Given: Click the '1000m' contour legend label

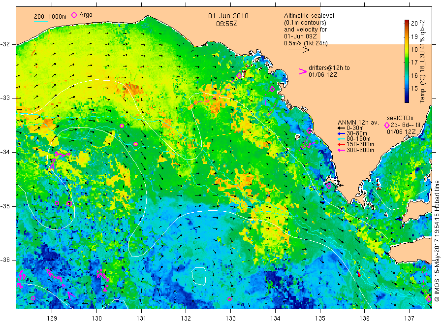Looking at the screenshot, I should click(x=58, y=17).
